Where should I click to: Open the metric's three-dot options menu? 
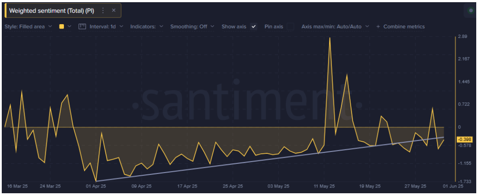(x=103, y=10)
